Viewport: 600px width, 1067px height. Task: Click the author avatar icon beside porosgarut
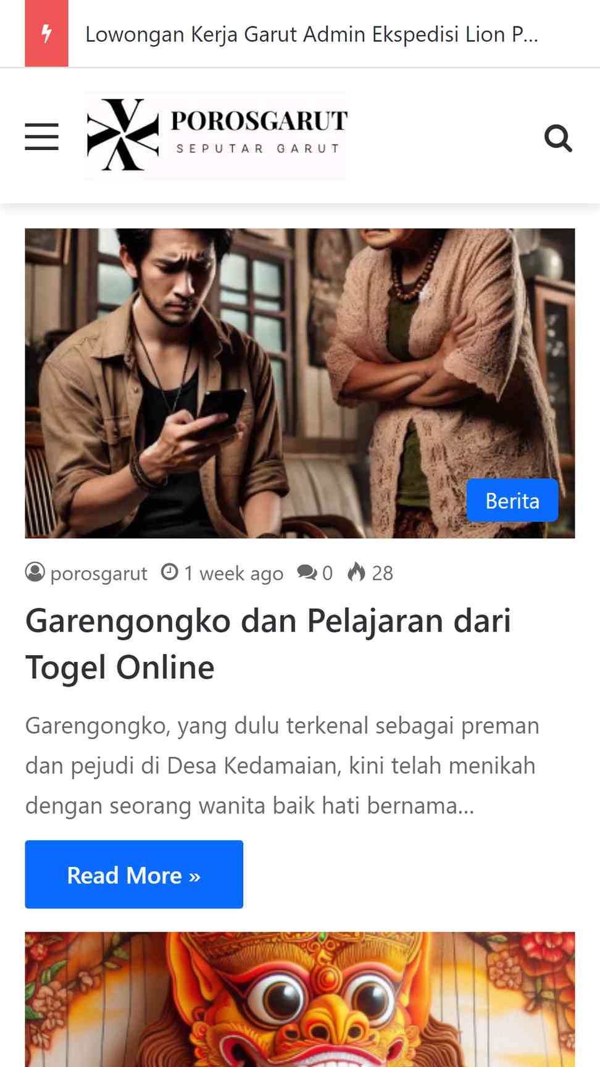35,572
